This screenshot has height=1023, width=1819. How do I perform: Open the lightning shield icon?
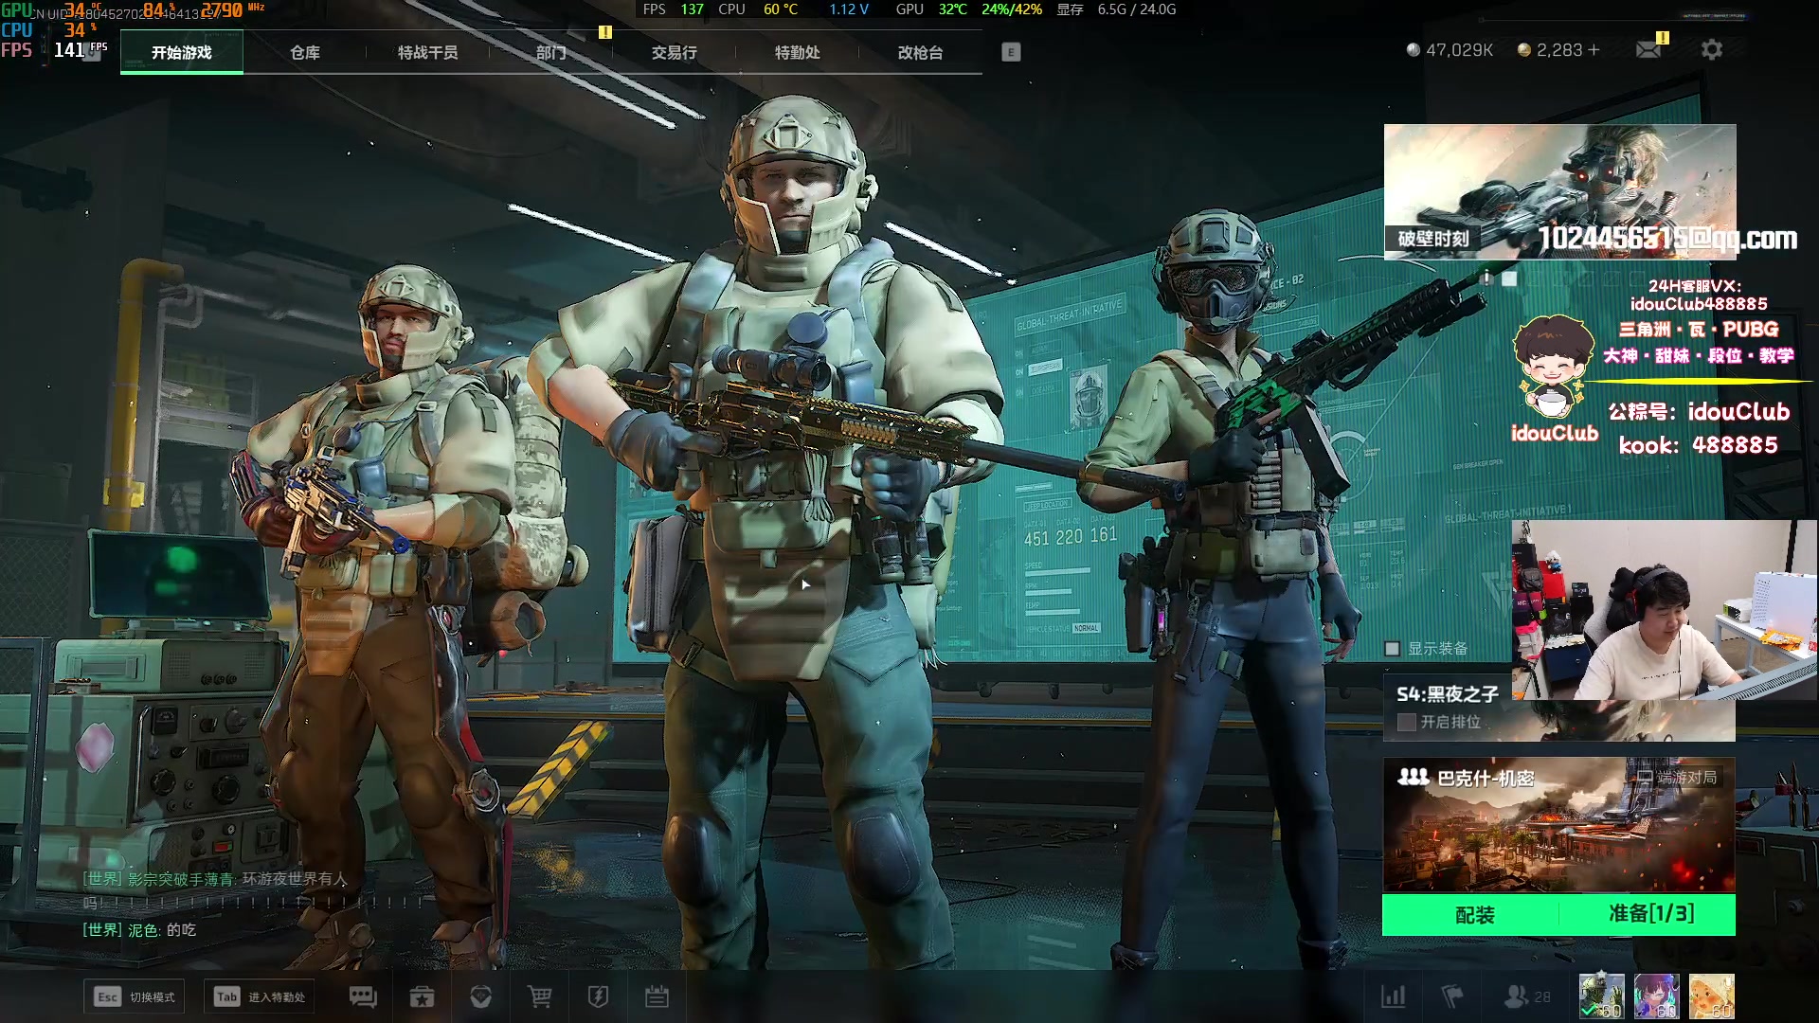598,996
